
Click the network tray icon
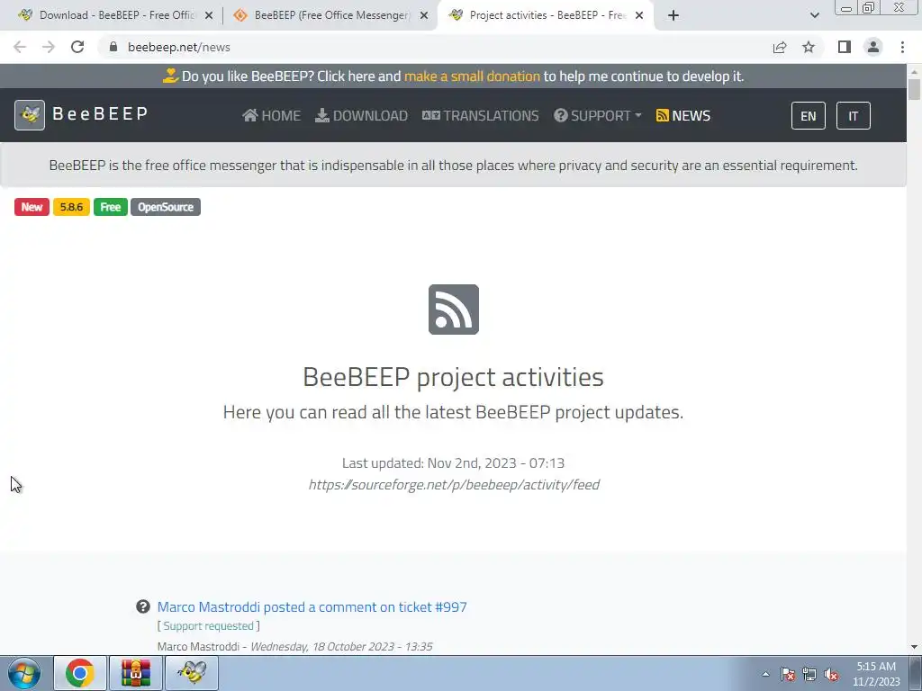809,675
